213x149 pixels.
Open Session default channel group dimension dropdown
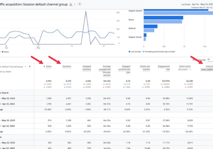pyautogui.click(x=25, y=66)
